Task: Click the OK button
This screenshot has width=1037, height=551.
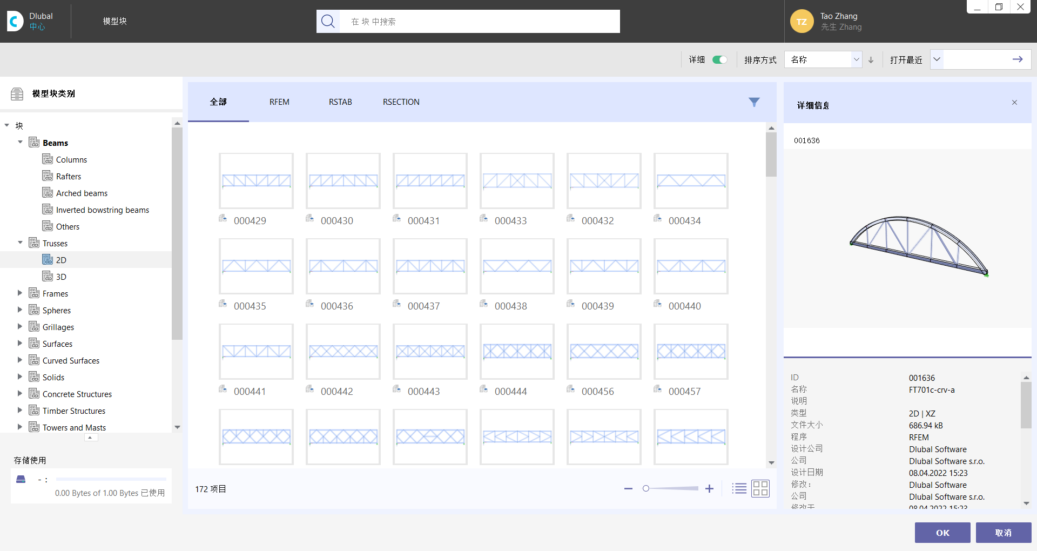Action: (x=942, y=533)
